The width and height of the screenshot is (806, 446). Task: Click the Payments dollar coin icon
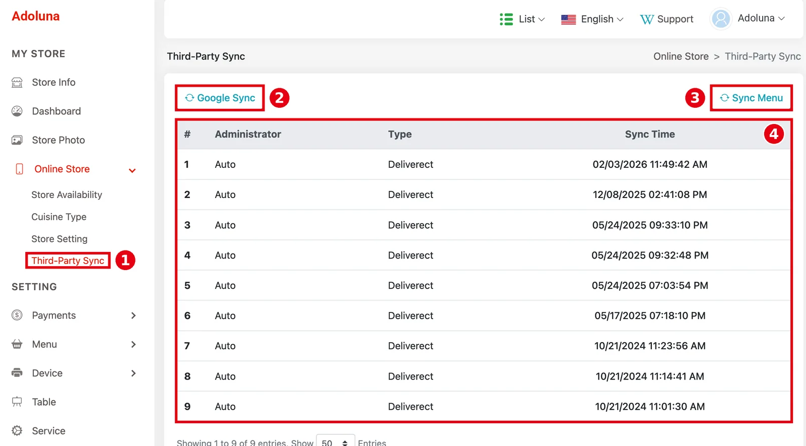(x=17, y=315)
